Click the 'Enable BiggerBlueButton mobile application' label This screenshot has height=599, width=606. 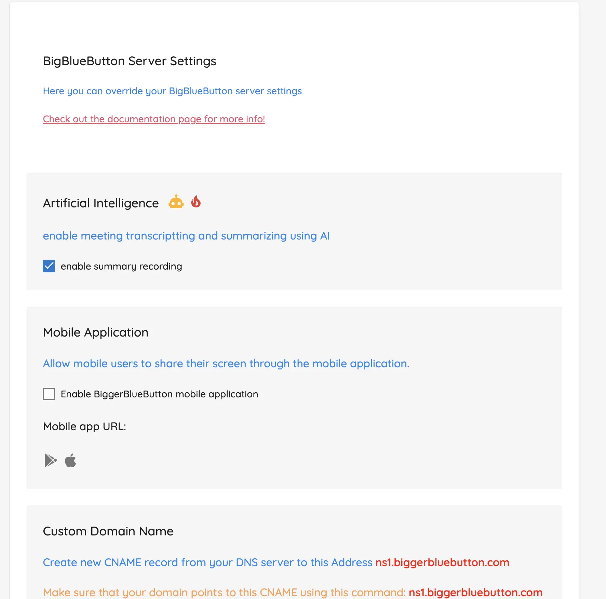[159, 394]
